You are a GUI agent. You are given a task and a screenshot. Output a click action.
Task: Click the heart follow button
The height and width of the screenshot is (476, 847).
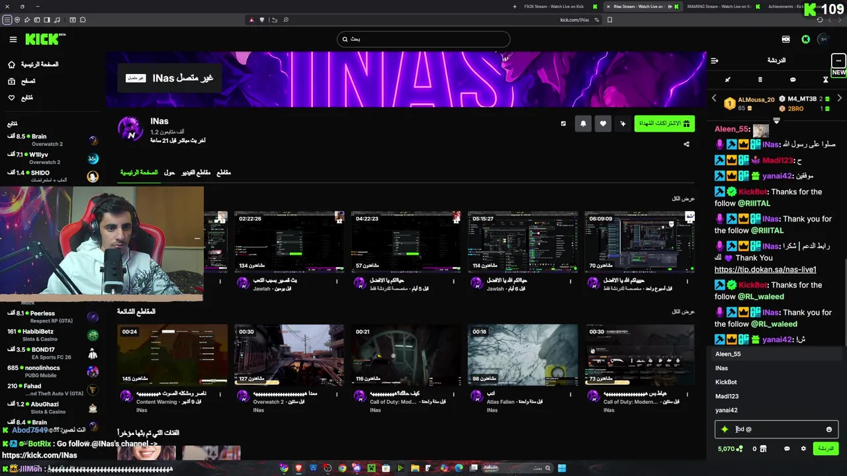pyautogui.click(x=603, y=124)
